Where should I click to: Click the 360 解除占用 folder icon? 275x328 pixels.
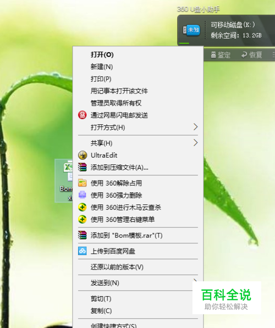[82, 183]
